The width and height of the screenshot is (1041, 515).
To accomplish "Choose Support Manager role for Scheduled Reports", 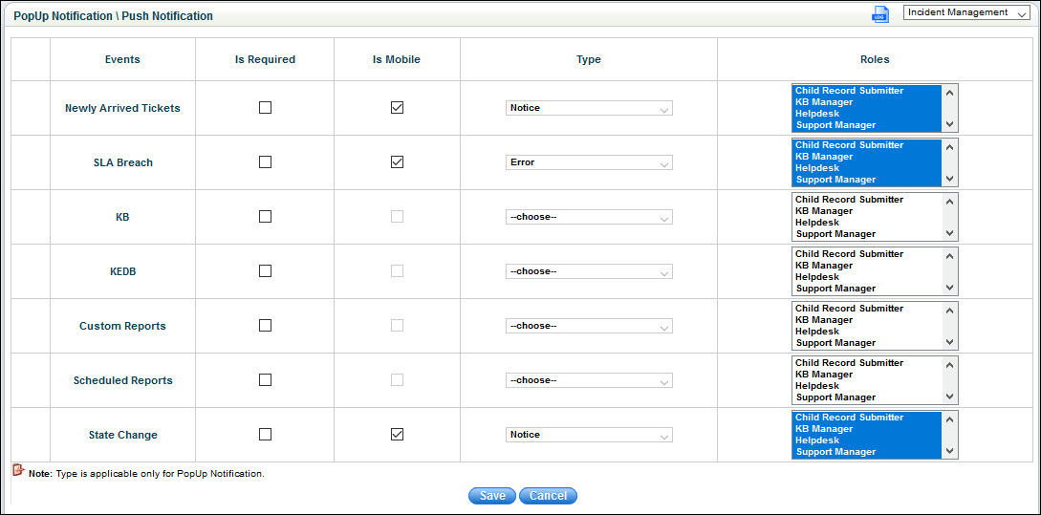I will [867, 397].
